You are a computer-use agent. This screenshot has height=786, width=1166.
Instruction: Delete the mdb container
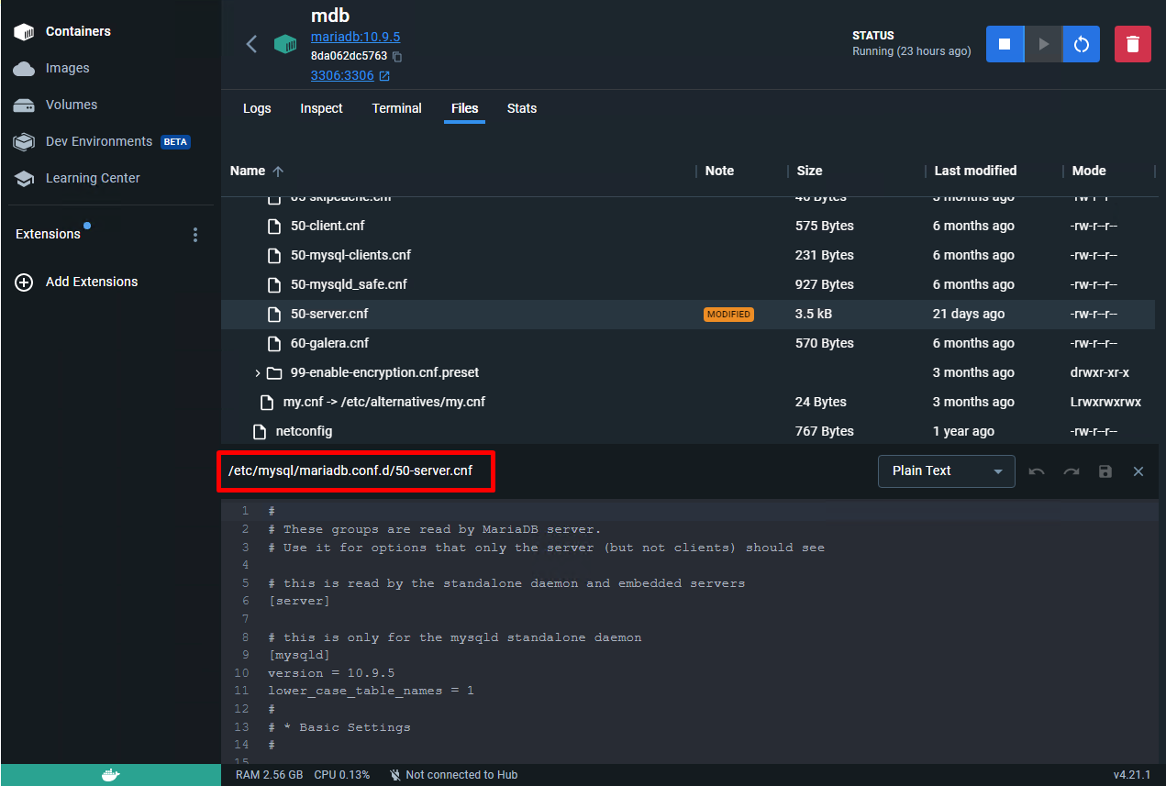pos(1133,44)
